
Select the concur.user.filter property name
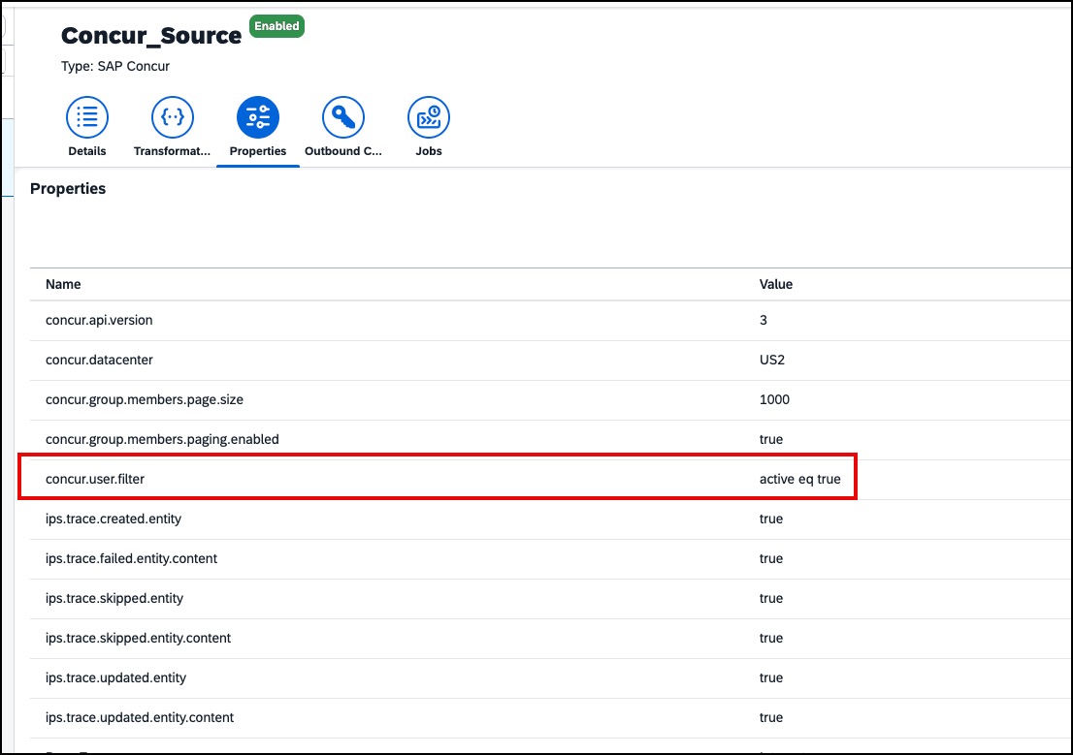95,479
